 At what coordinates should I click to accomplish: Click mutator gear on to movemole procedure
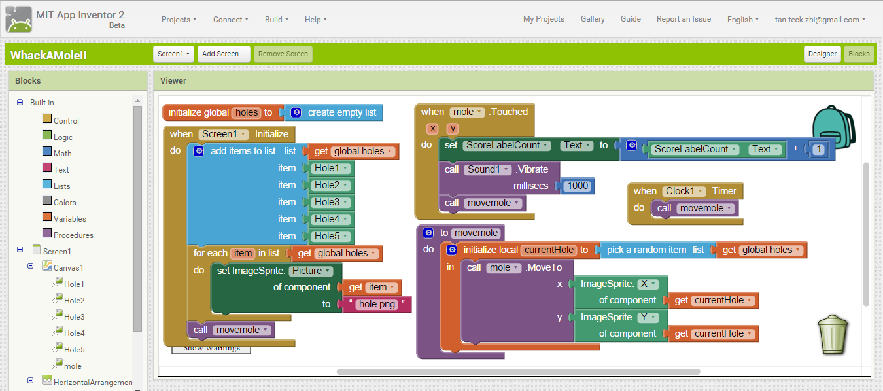click(x=428, y=233)
